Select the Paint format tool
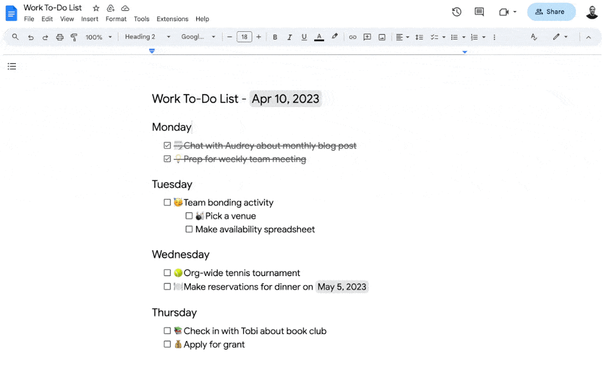602x365 pixels. click(x=74, y=37)
